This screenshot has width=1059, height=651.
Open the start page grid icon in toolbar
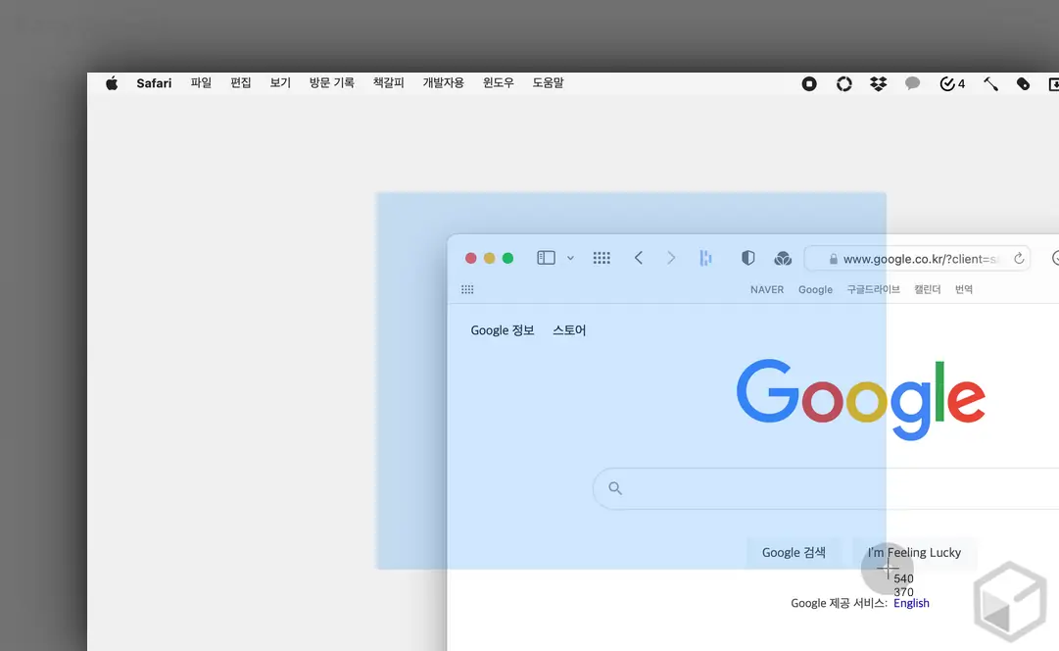click(x=602, y=258)
